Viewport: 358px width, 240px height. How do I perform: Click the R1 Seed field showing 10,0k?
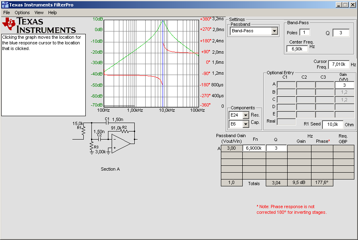(333, 124)
